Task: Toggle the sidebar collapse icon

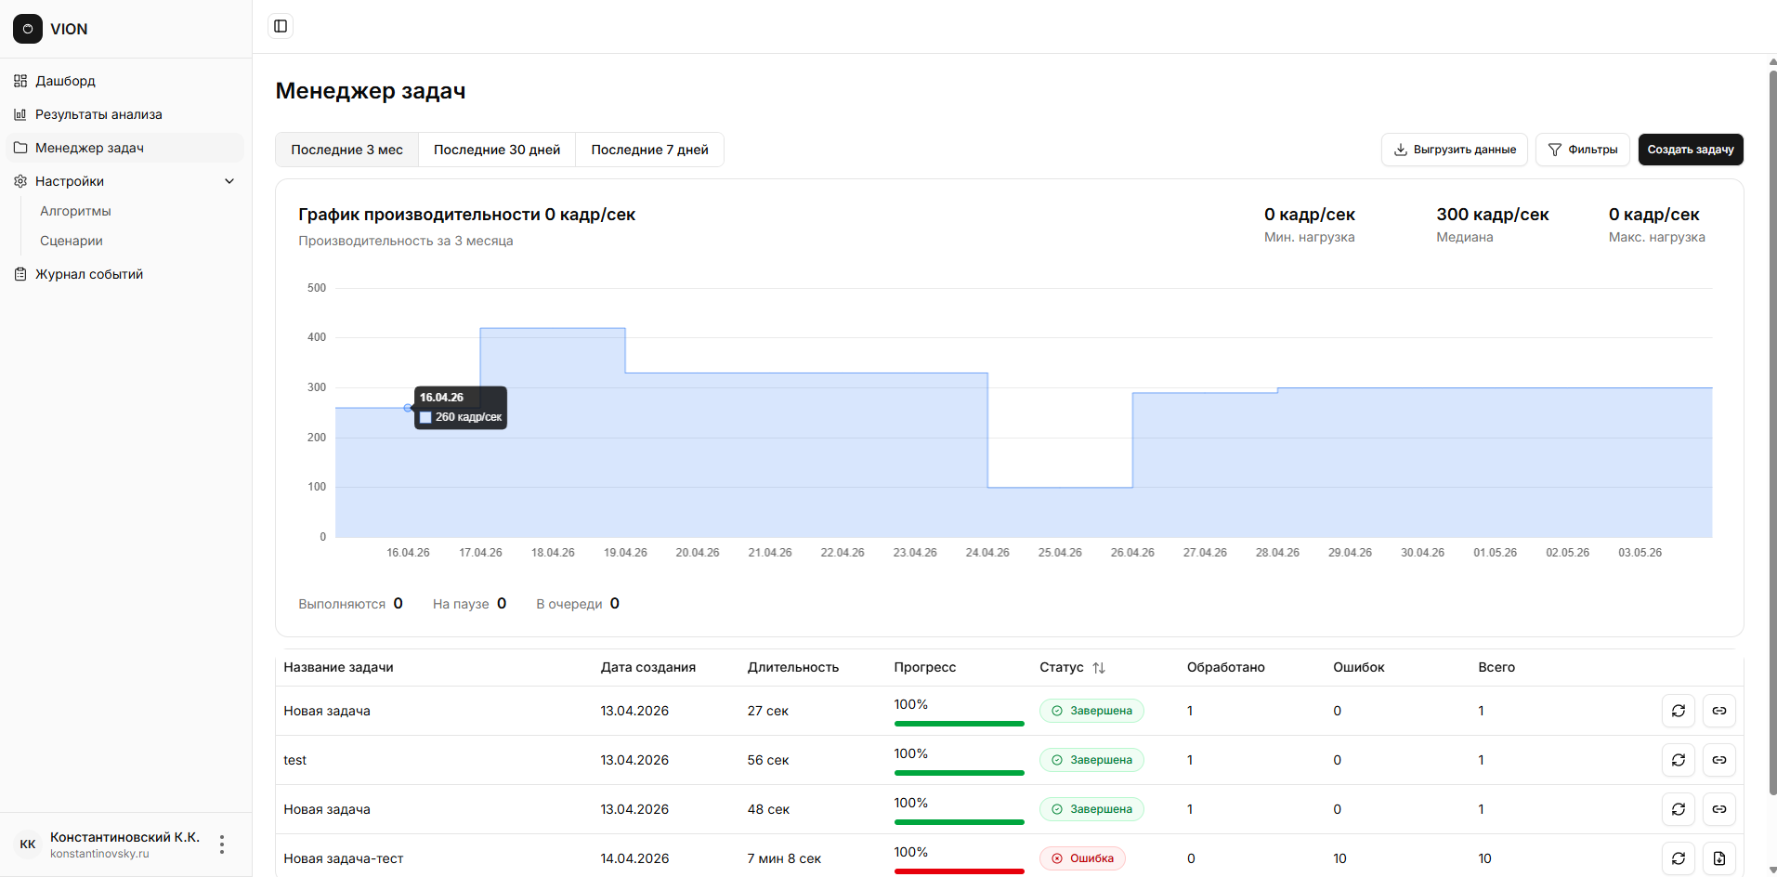Action: point(281,26)
